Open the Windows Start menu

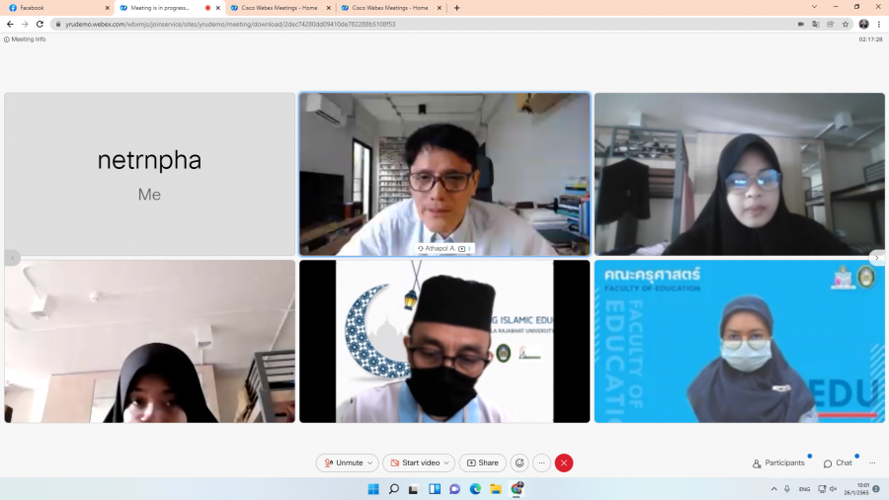pyautogui.click(x=373, y=489)
